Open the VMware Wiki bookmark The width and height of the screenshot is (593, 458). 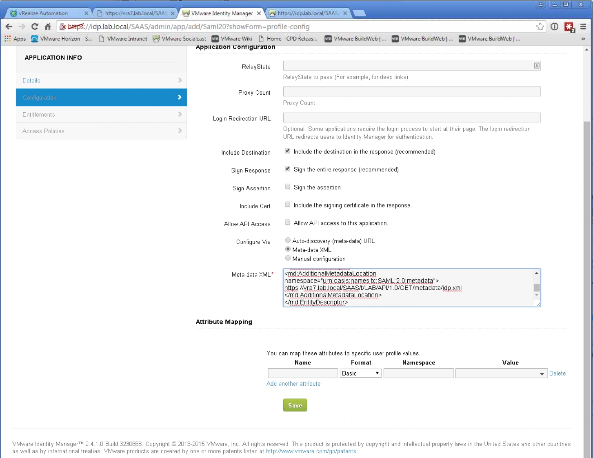click(232, 39)
